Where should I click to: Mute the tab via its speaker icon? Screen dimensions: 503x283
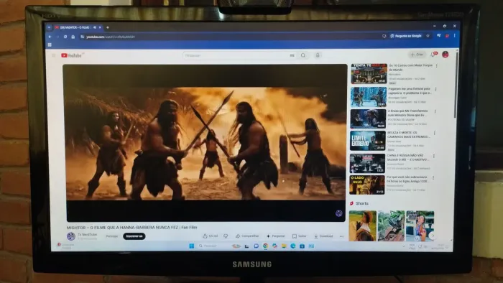(x=95, y=27)
